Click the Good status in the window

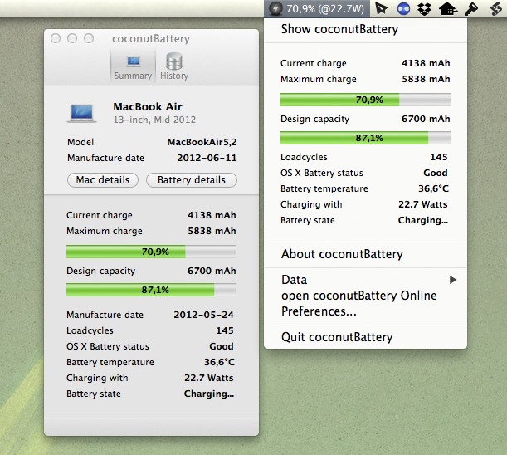pyautogui.click(x=222, y=346)
